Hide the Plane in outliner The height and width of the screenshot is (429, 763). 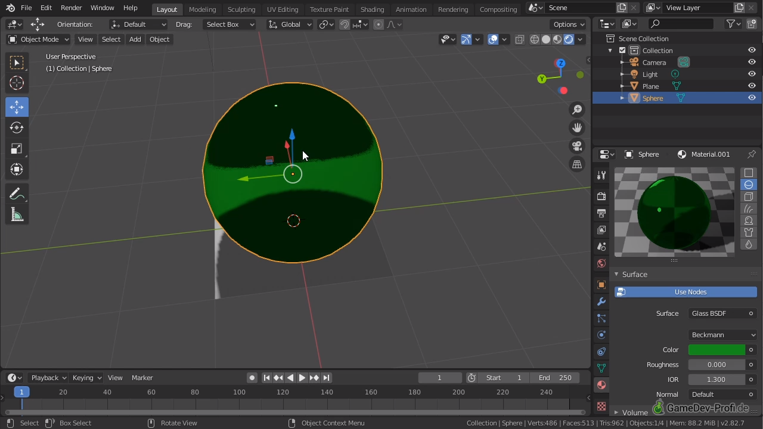[752, 86]
